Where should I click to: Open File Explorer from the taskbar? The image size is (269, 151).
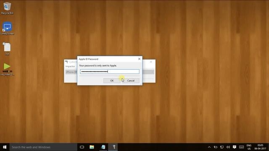92,147
